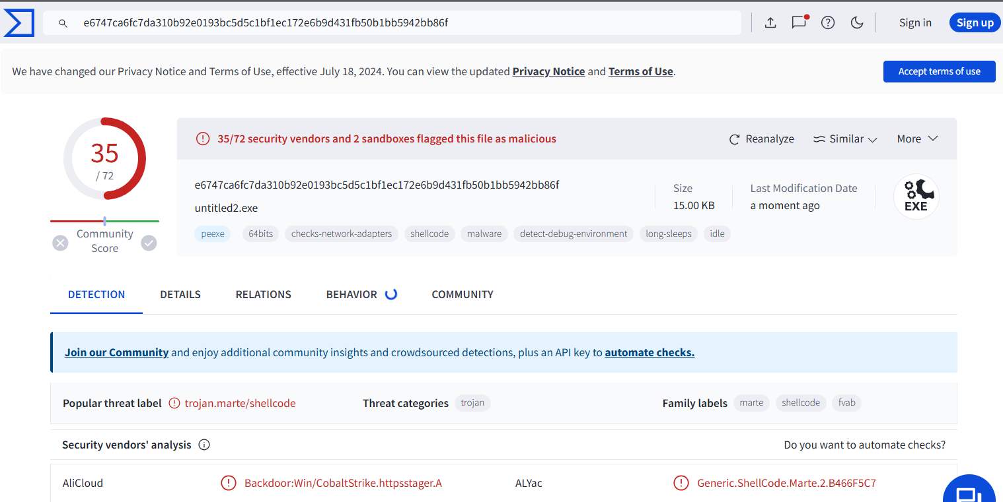The image size is (1003, 502).
Task: Click the search magnifier icon
Action: pos(63,23)
